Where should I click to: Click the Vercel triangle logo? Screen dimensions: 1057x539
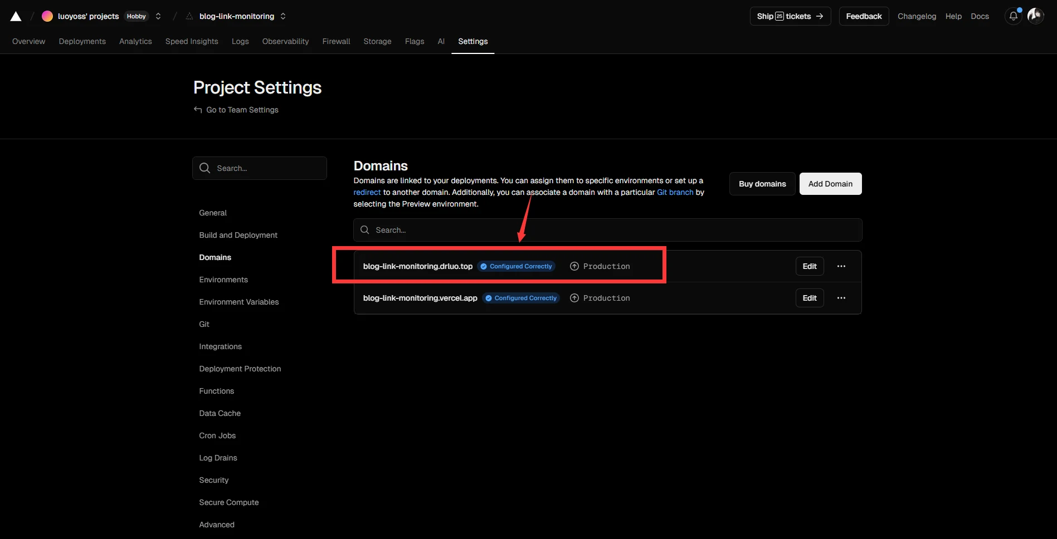pos(16,17)
